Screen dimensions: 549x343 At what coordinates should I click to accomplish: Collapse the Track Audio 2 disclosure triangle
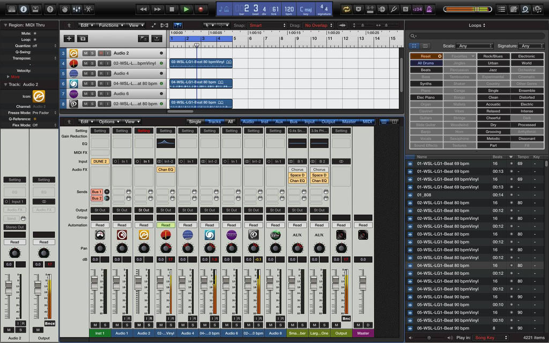click(5, 85)
